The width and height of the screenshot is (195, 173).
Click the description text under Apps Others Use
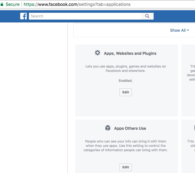tap(126, 146)
